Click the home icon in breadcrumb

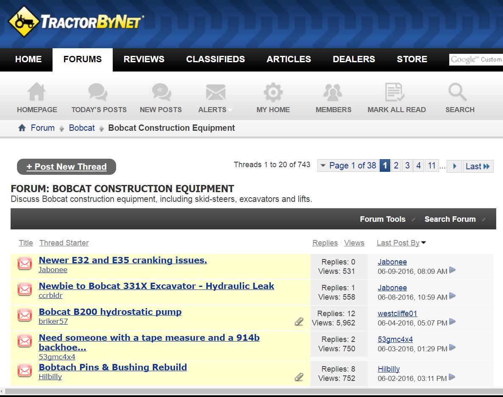pos(22,128)
